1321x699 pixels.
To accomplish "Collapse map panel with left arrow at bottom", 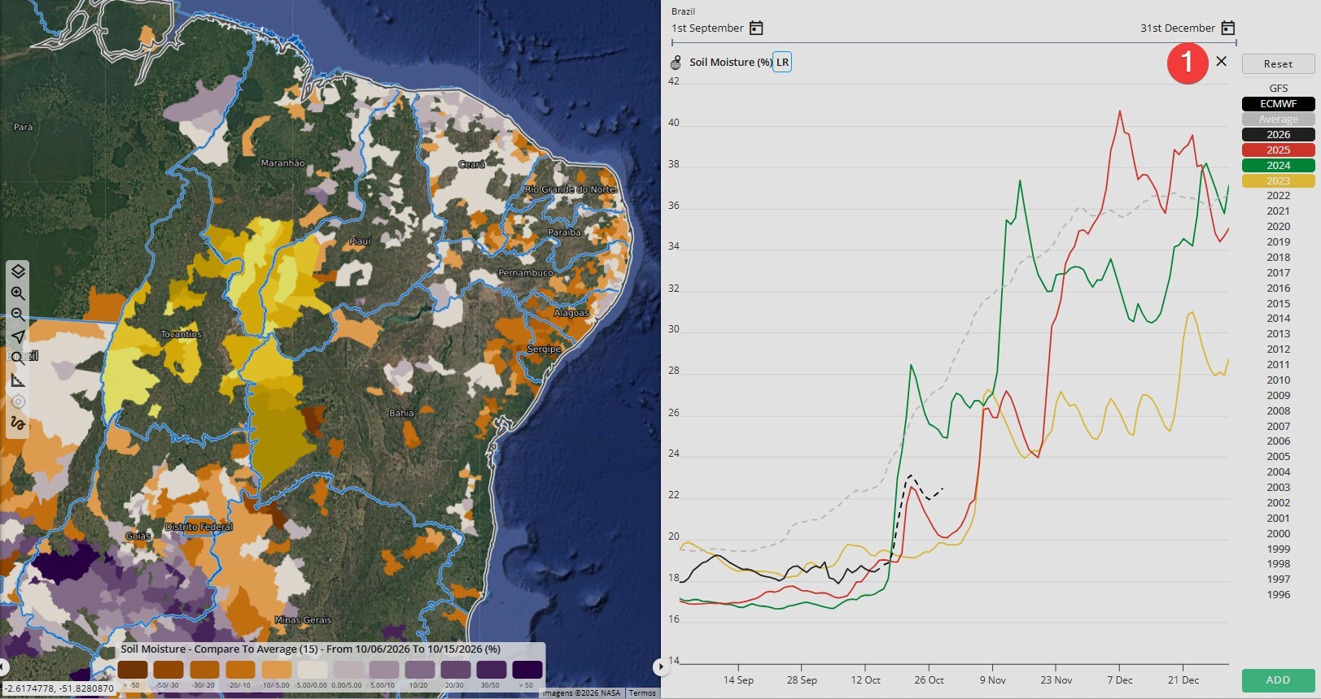I will point(3,667).
